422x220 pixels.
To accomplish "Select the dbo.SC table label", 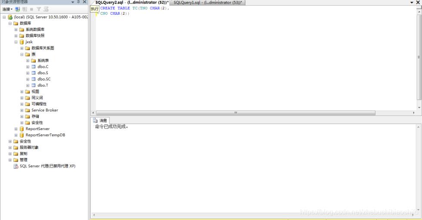I will click(44, 79).
